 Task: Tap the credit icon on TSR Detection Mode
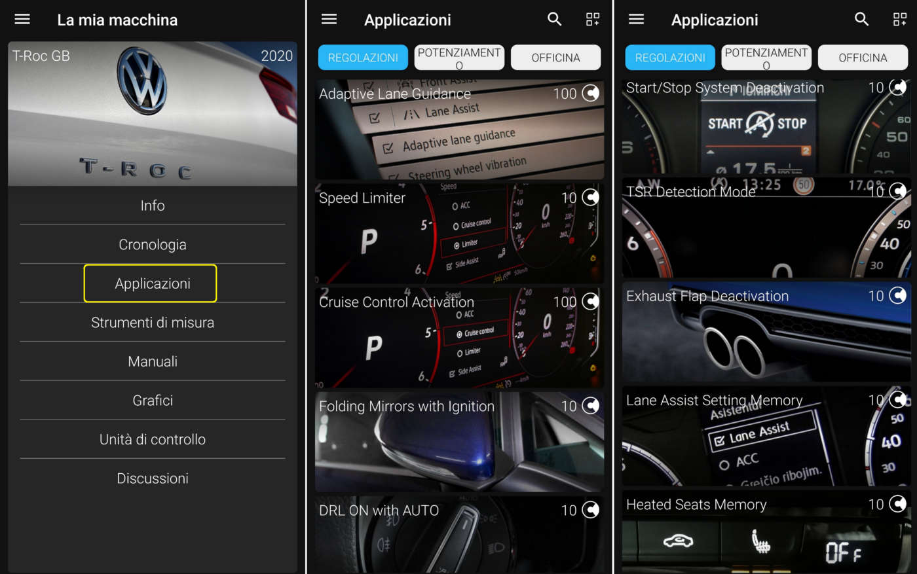pyautogui.click(x=898, y=191)
